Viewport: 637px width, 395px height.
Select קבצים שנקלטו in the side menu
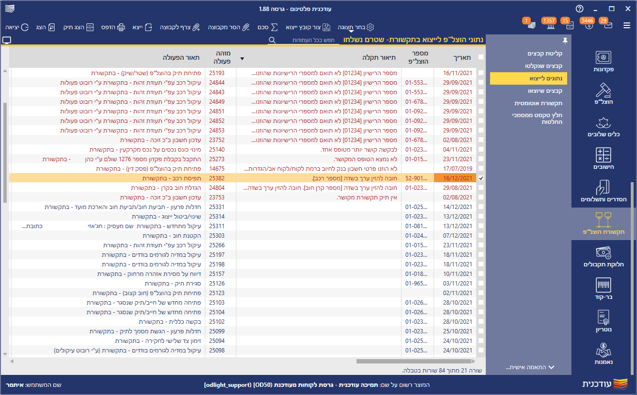point(545,66)
